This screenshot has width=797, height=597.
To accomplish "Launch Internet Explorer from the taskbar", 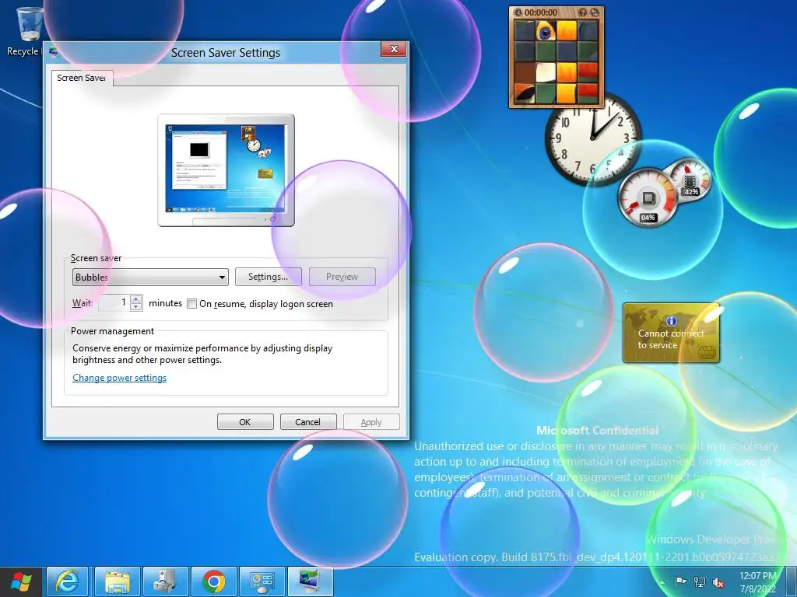I will 68,581.
